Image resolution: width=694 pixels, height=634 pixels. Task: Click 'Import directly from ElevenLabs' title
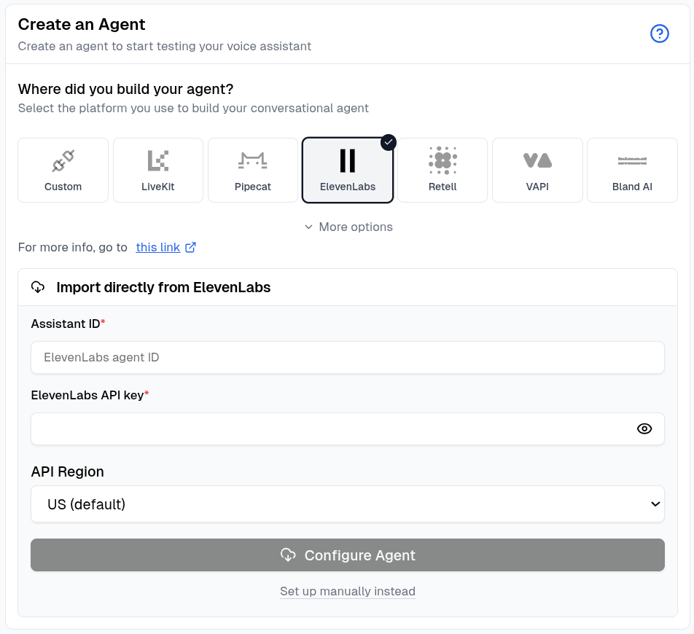(x=163, y=288)
